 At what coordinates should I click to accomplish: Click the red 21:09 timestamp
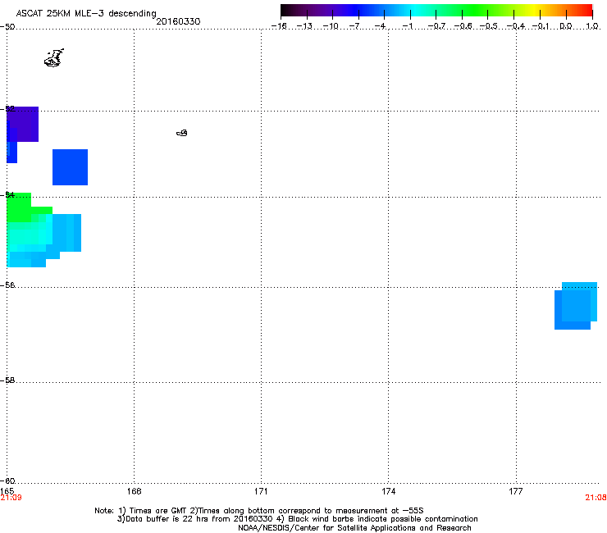pos(11,498)
